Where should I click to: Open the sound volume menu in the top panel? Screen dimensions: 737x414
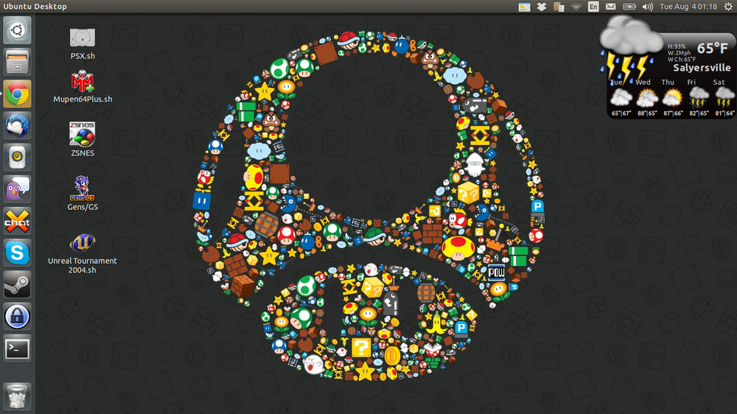point(648,7)
